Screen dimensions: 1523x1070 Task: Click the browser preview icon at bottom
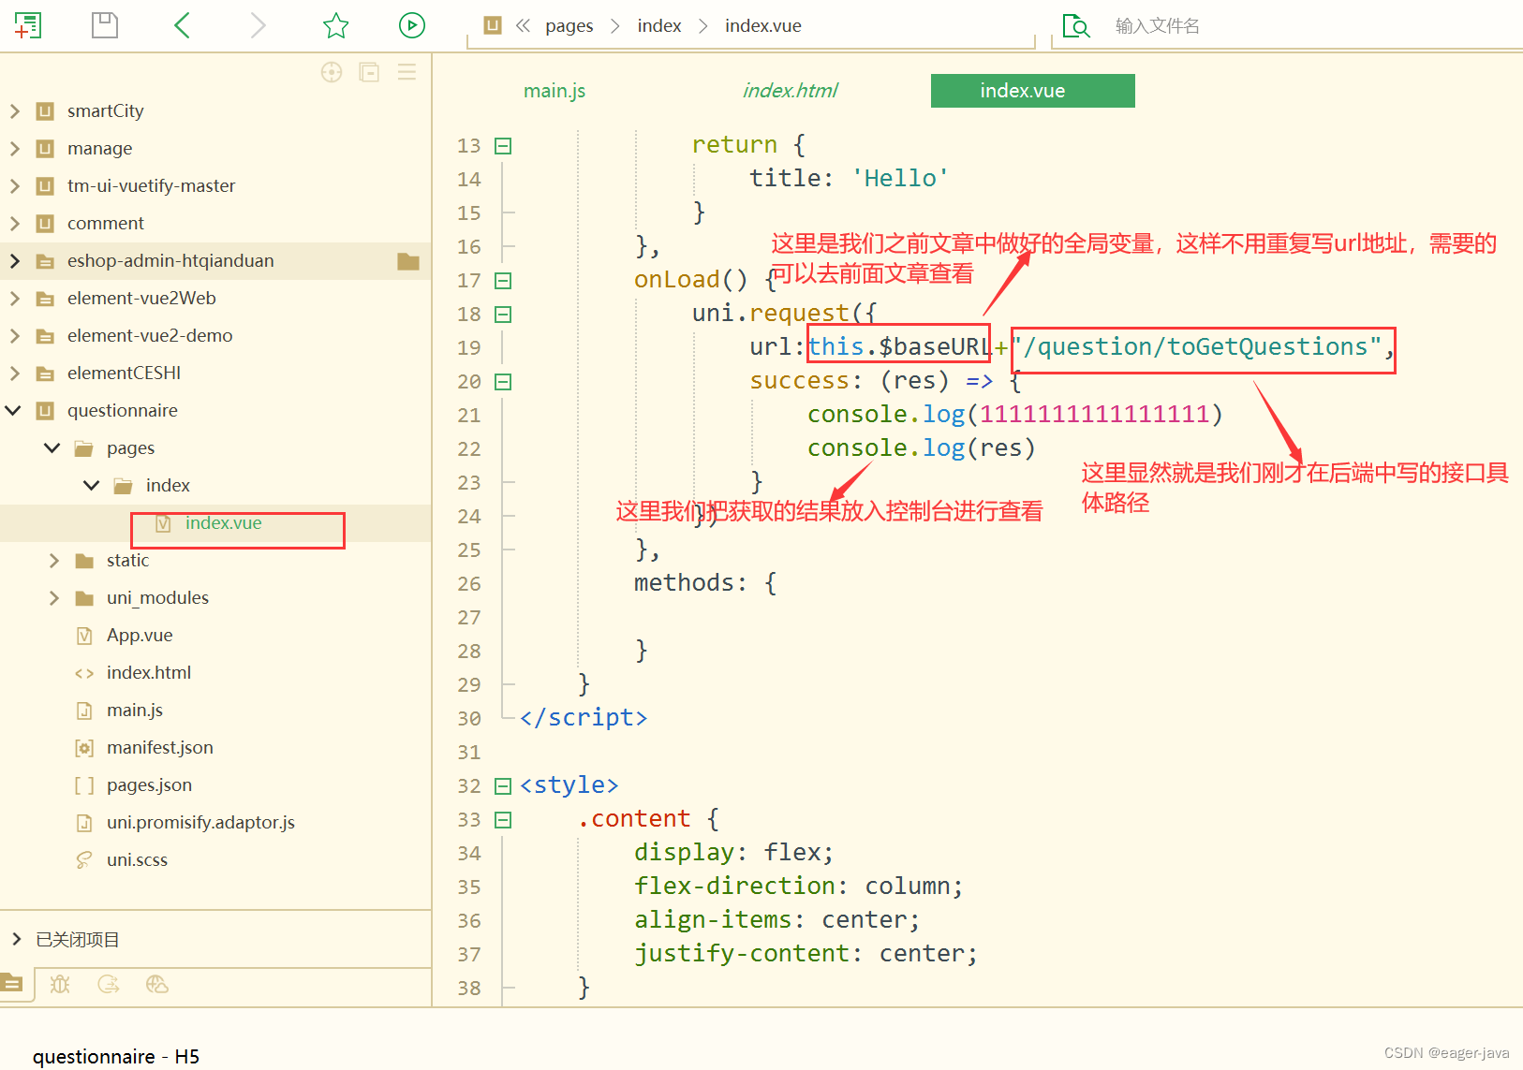point(157,984)
